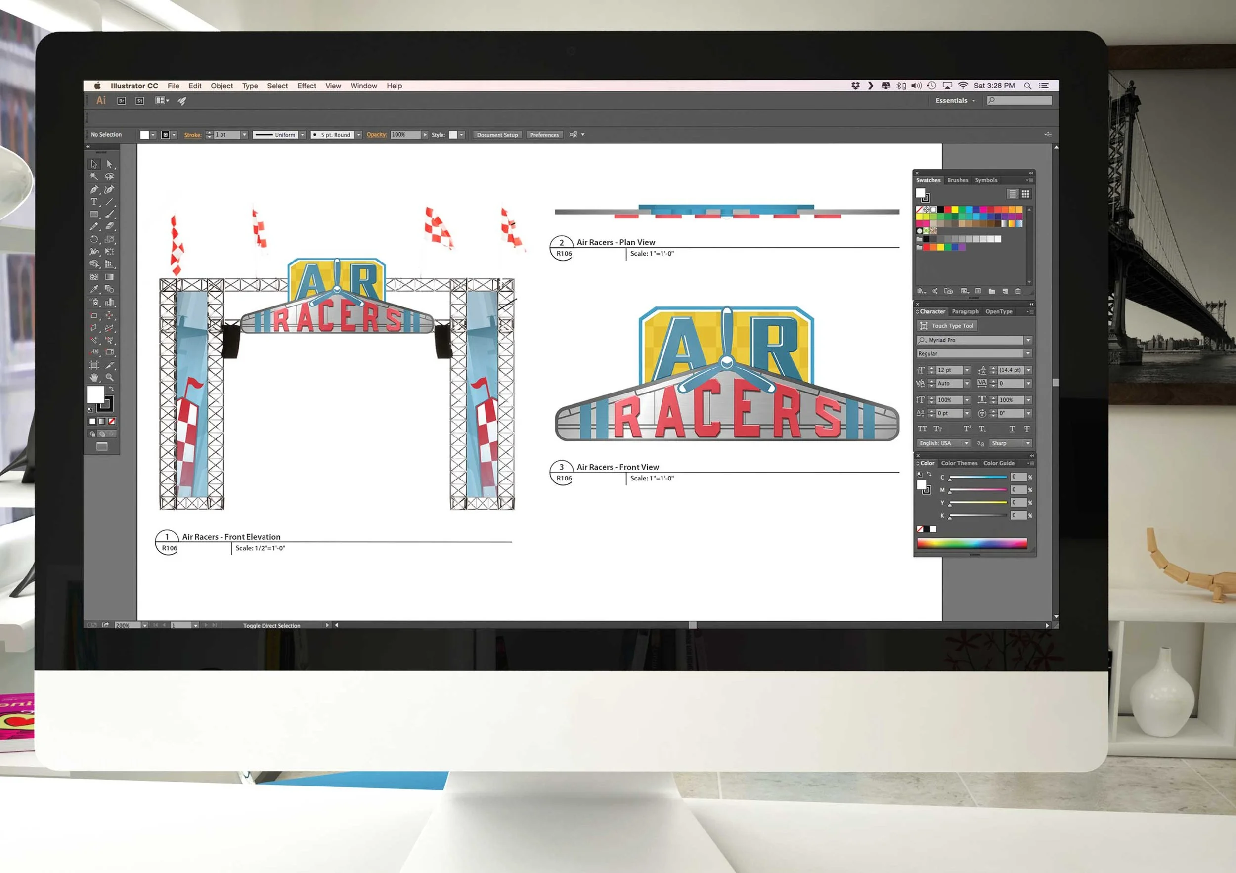Switch to the Brushes tab

[957, 180]
